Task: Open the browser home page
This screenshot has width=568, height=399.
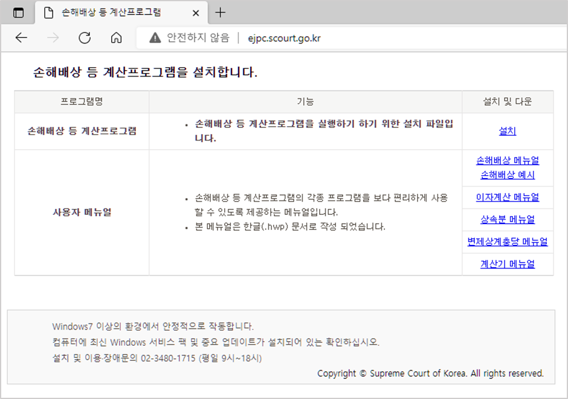Action: [x=116, y=37]
